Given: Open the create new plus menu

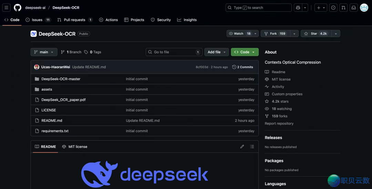Looking at the screenshot, I should tap(321, 8).
